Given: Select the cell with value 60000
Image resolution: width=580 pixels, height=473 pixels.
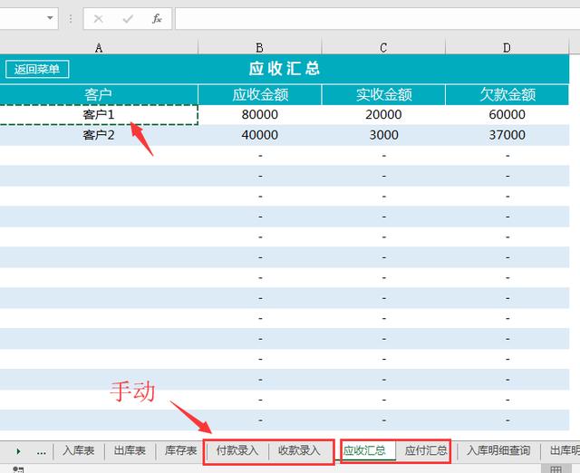Looking at the screenshot, I should 507,115.
